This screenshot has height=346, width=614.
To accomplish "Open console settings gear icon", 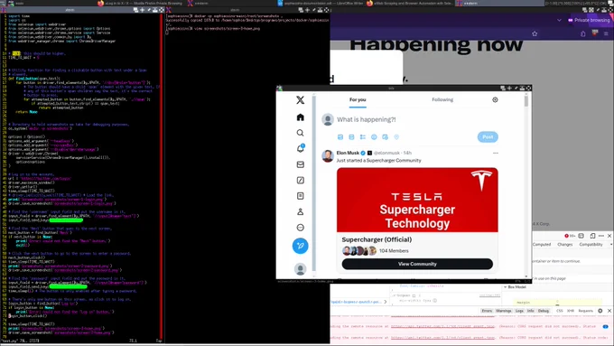I will (x=600, y=311).
